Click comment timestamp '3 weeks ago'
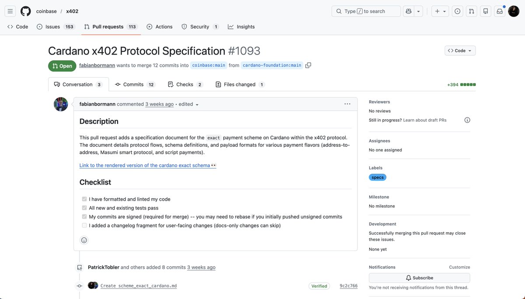Viewport: 525px width, 299px height. [x=159, y=104]
